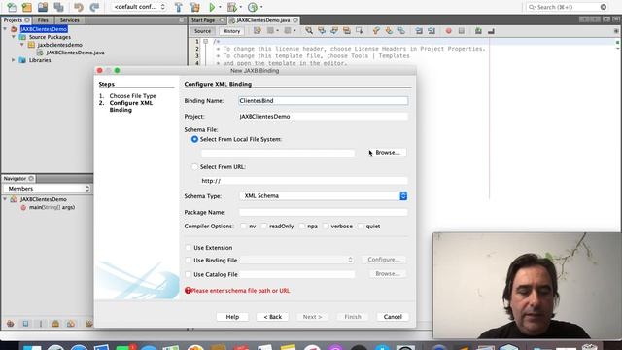The height and width of the screenshot is (350, 622).
Task: Run the project with green play icon
Action: click(x=212, y=7)
